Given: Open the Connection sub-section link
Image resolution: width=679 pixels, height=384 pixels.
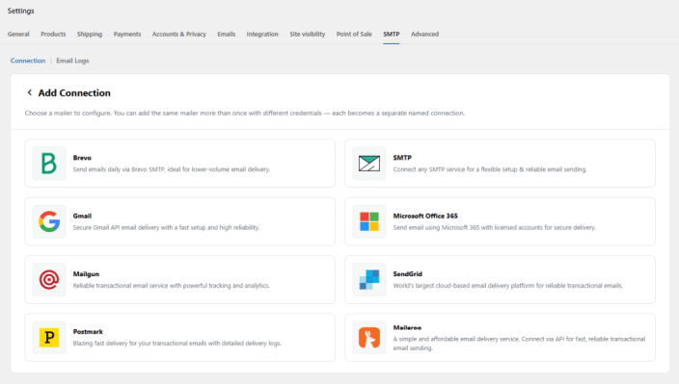Looking at the screenshot, I should point(28,61).
